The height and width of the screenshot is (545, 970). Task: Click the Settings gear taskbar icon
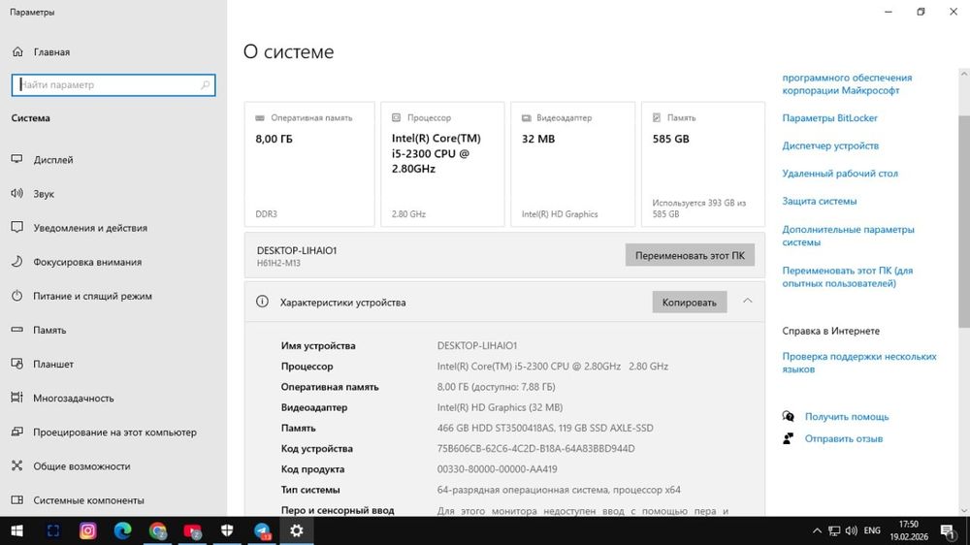tap(297, 530)
